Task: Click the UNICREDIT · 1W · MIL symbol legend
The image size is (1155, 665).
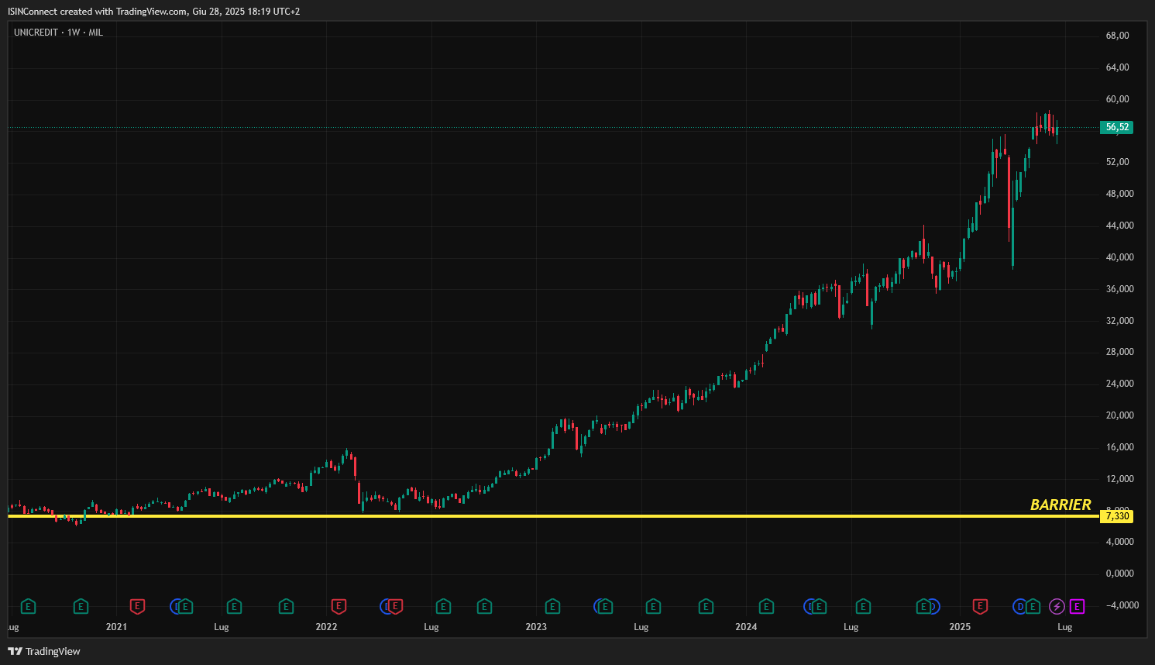Action: point(58,33)
